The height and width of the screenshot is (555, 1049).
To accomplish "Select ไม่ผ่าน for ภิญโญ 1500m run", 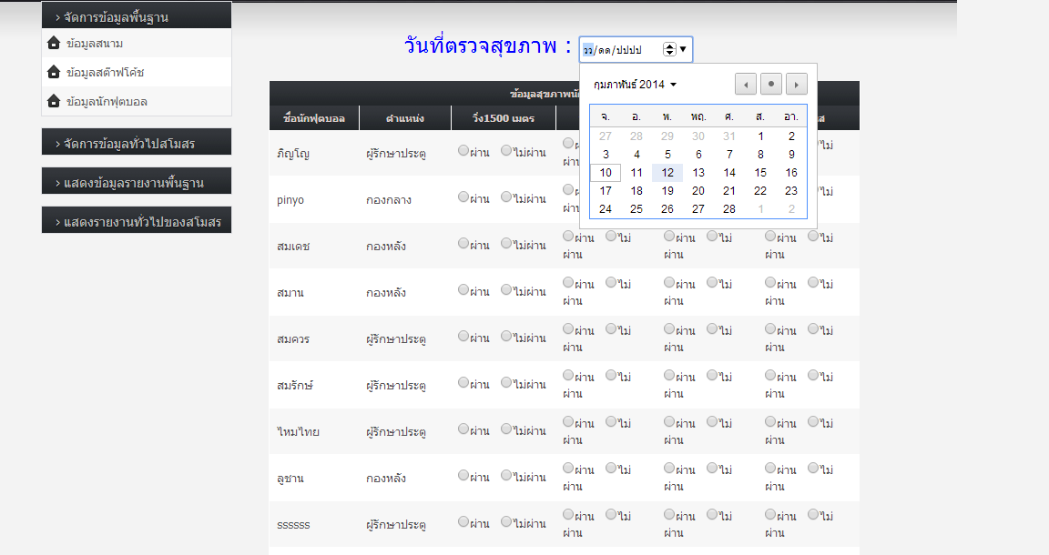I will [506, 150].
